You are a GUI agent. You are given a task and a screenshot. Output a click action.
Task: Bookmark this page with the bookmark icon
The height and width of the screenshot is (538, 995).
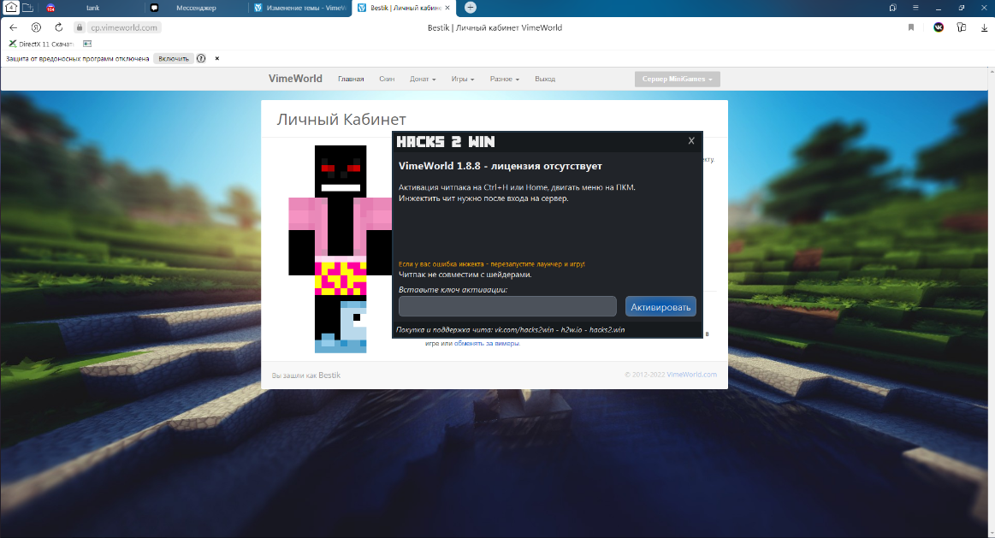tap(911, 27)
